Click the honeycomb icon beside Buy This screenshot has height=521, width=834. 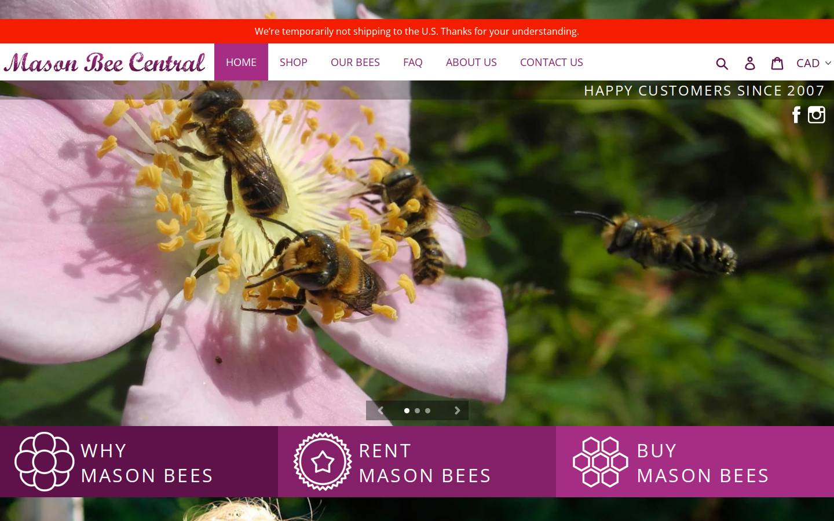coord(601,461)
